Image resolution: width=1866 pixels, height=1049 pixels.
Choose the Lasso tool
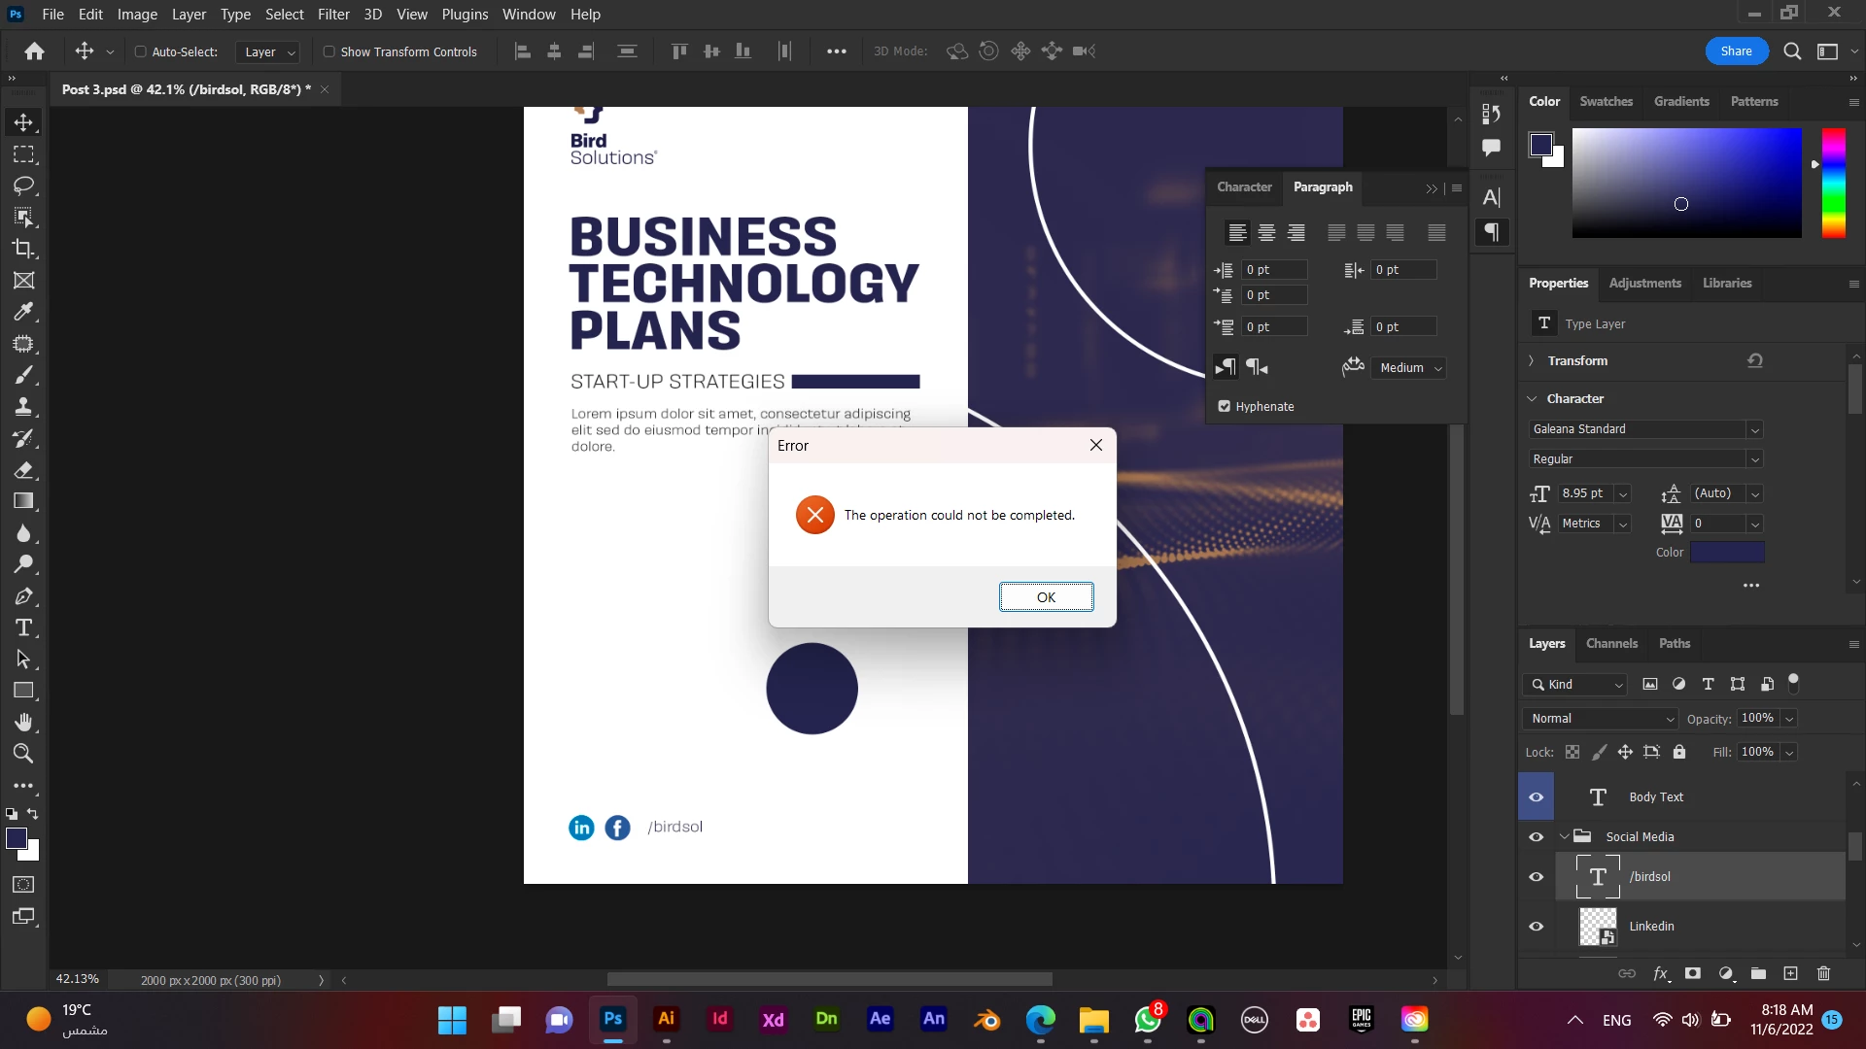pyautogui.click(x=23, y=186)
